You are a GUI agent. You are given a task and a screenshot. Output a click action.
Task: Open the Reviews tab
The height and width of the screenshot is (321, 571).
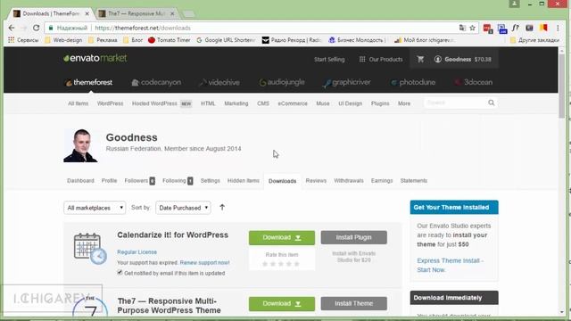(316, 180)
